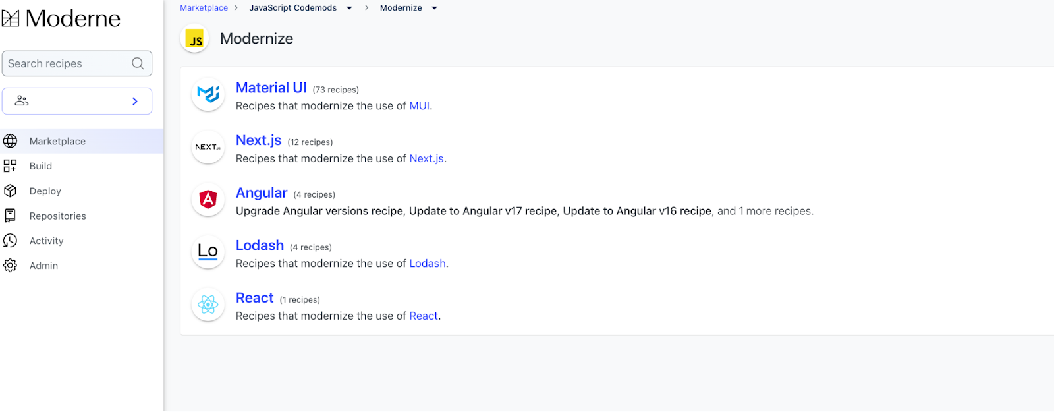Click the Update to Angular v17 recipe text
This screenshot has height=412, width=1054.
click(x=483, y=211)
